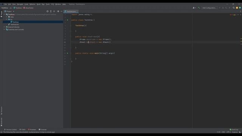Open Project panel settings gear
The image size is (242, 136).
[58, 11]
